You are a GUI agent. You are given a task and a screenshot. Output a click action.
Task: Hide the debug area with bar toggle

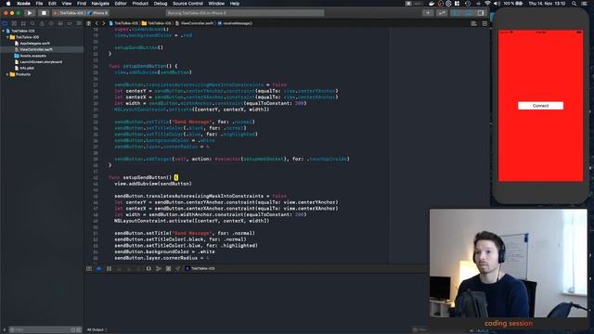click(x=89, y=268)
